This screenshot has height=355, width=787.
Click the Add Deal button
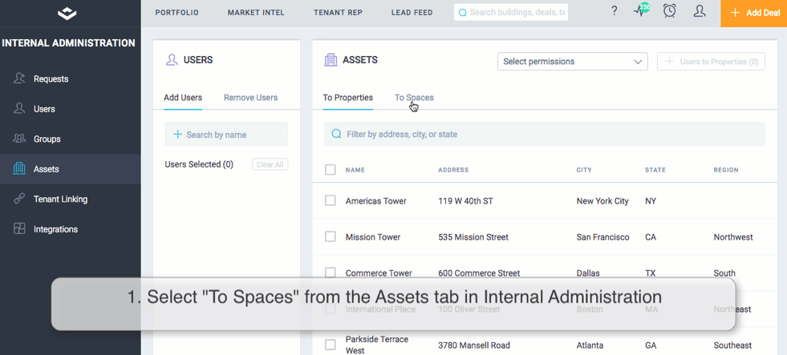pyautogui.click(x=753, y=14)
